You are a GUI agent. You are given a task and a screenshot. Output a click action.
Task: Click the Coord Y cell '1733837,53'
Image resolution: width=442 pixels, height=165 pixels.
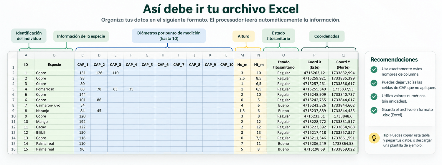point(343,89)
